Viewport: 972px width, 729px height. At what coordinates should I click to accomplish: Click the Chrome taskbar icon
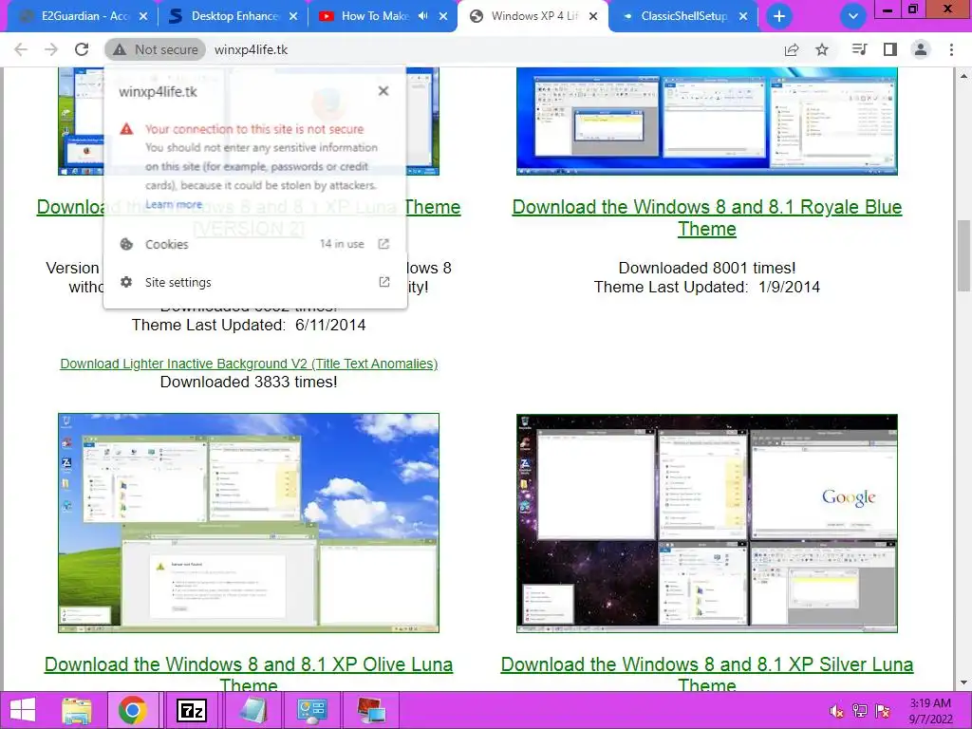coord(132,710)
